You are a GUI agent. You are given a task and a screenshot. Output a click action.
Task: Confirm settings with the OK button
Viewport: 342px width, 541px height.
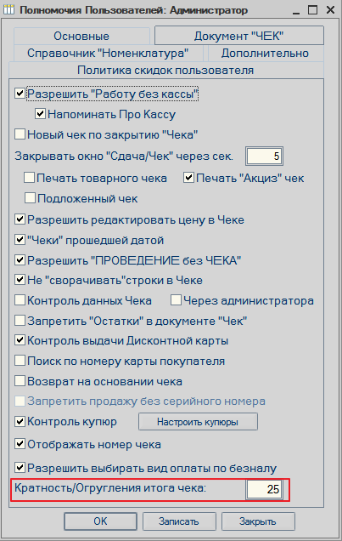[100, 521]
